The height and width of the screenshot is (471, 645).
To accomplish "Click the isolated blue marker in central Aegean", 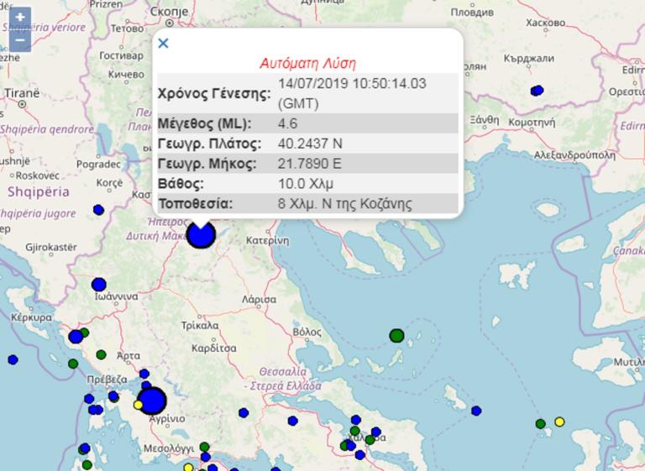I will pyautogui.click(x=476, y=411).
